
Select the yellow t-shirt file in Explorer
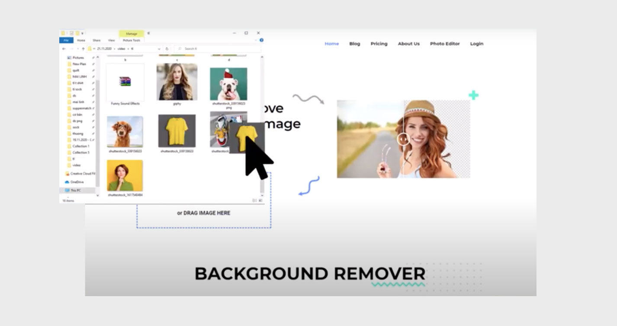click(x=177, y=131)
